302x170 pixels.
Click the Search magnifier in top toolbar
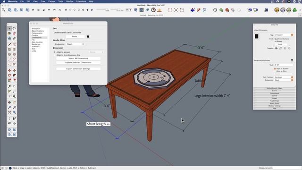coord(3,10)
